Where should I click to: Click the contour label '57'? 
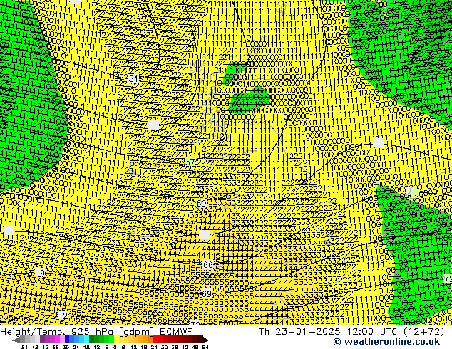coord(190,162)
